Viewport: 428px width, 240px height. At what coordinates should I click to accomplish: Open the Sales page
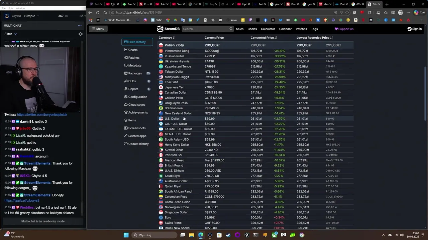240,29
